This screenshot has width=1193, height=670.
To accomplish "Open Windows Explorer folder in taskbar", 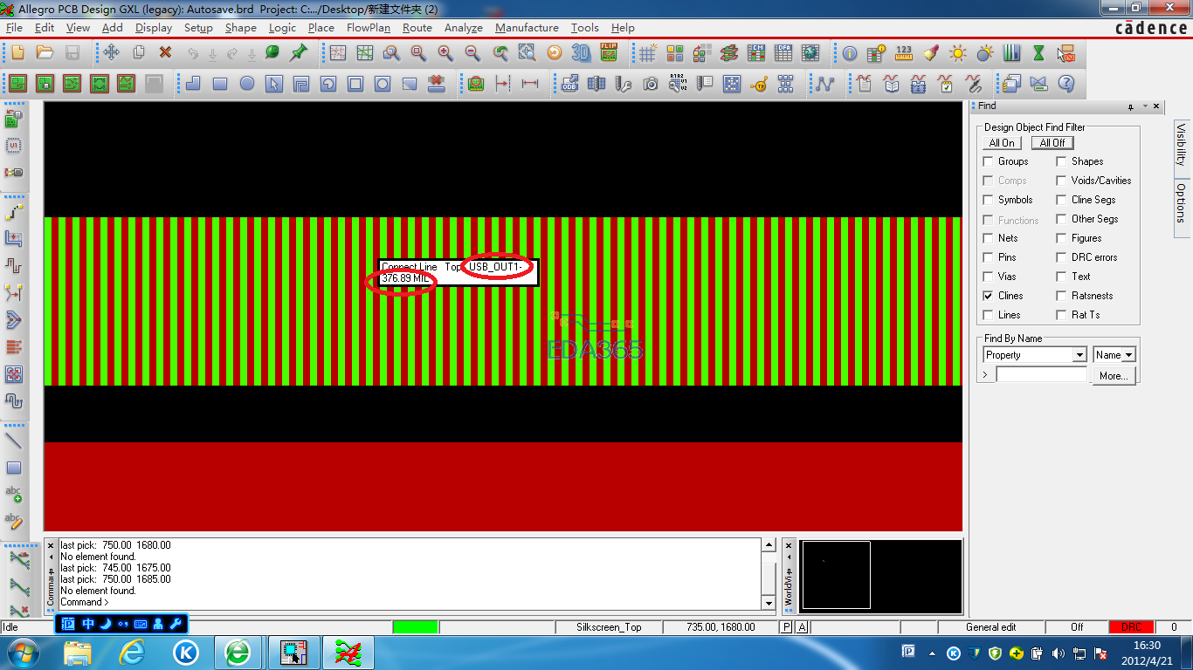I will click(78, 653).
